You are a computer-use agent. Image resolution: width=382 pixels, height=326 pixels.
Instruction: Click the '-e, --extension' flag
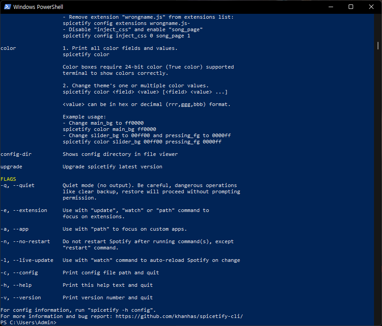[x=24, y=210]
